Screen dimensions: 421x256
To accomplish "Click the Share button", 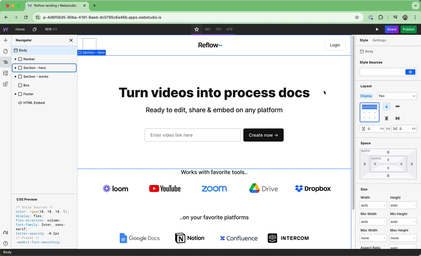I will (x=391, y=29).
